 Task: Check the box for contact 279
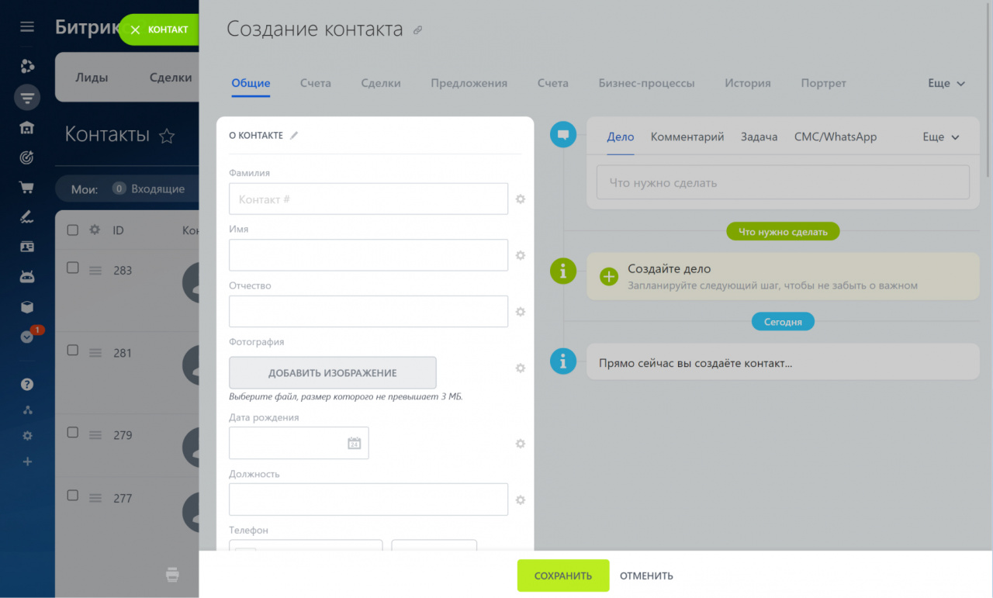click(x=72, y=432)
